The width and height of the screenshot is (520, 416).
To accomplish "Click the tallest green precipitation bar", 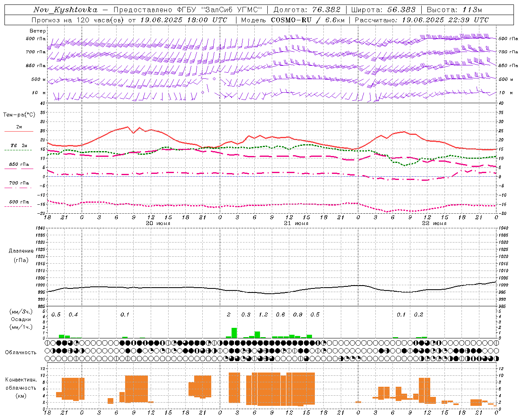I will pyautogui.click(x=234, y=333).
